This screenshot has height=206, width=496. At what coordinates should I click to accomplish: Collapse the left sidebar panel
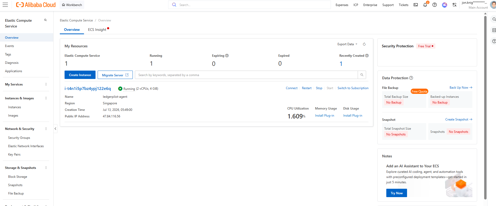click(x=55, y=129)
